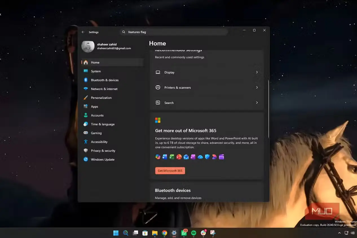This screenshot has height=238, width=357.
Task: Click the Copilot icon in Microsoft 365 card
Action: [x=158, y=157]
